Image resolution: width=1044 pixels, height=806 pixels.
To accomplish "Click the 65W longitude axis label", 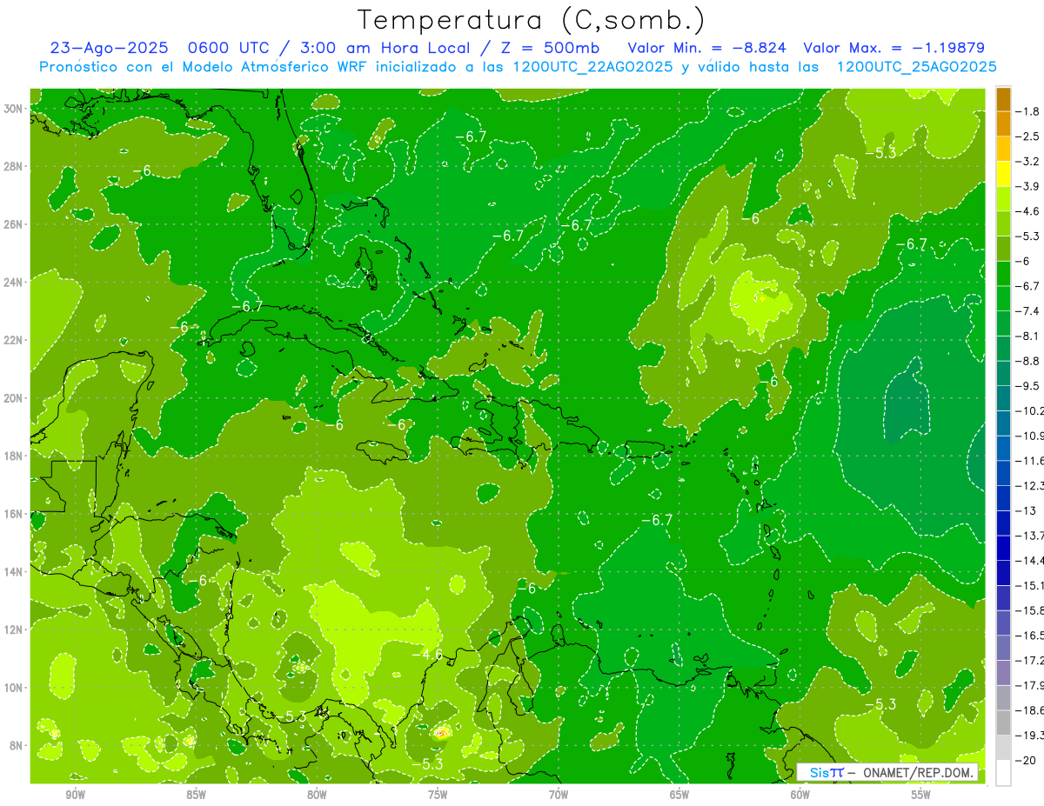I will click(679, 796).
